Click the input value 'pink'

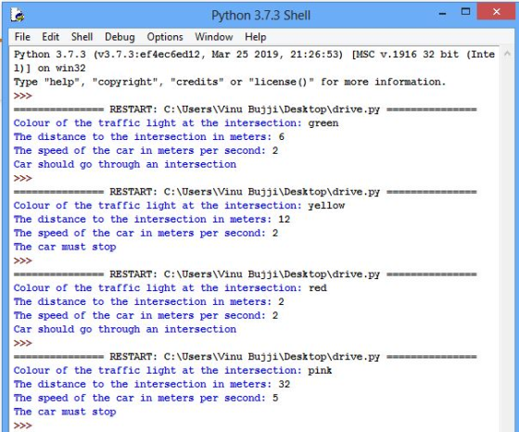(320, 371)
